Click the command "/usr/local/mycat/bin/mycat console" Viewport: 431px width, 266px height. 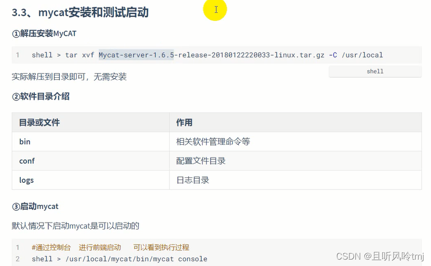pyautogui.click(x=136, y=259)
